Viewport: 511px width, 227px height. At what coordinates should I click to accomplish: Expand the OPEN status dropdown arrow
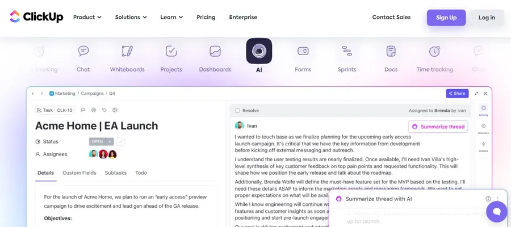tap(110, 141)
